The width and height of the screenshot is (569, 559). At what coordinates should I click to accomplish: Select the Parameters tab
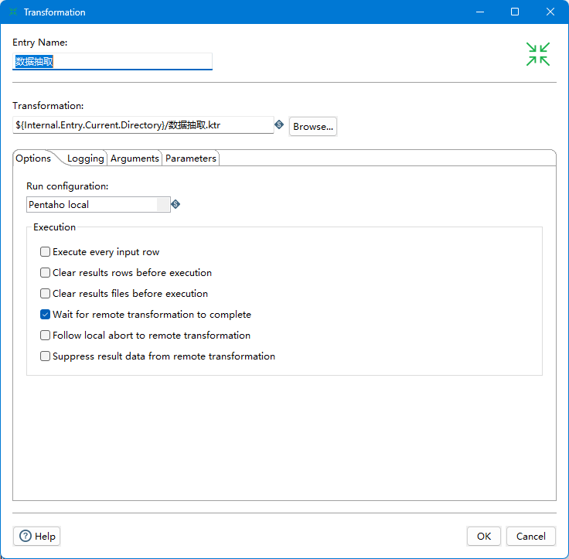click(191, 158)
